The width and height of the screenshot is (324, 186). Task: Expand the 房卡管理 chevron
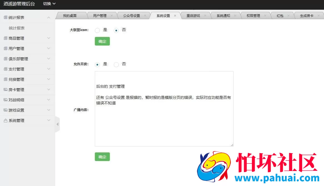(x=49, y=89)
